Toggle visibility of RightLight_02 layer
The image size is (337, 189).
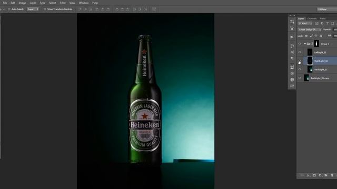(x=300, y=61)
